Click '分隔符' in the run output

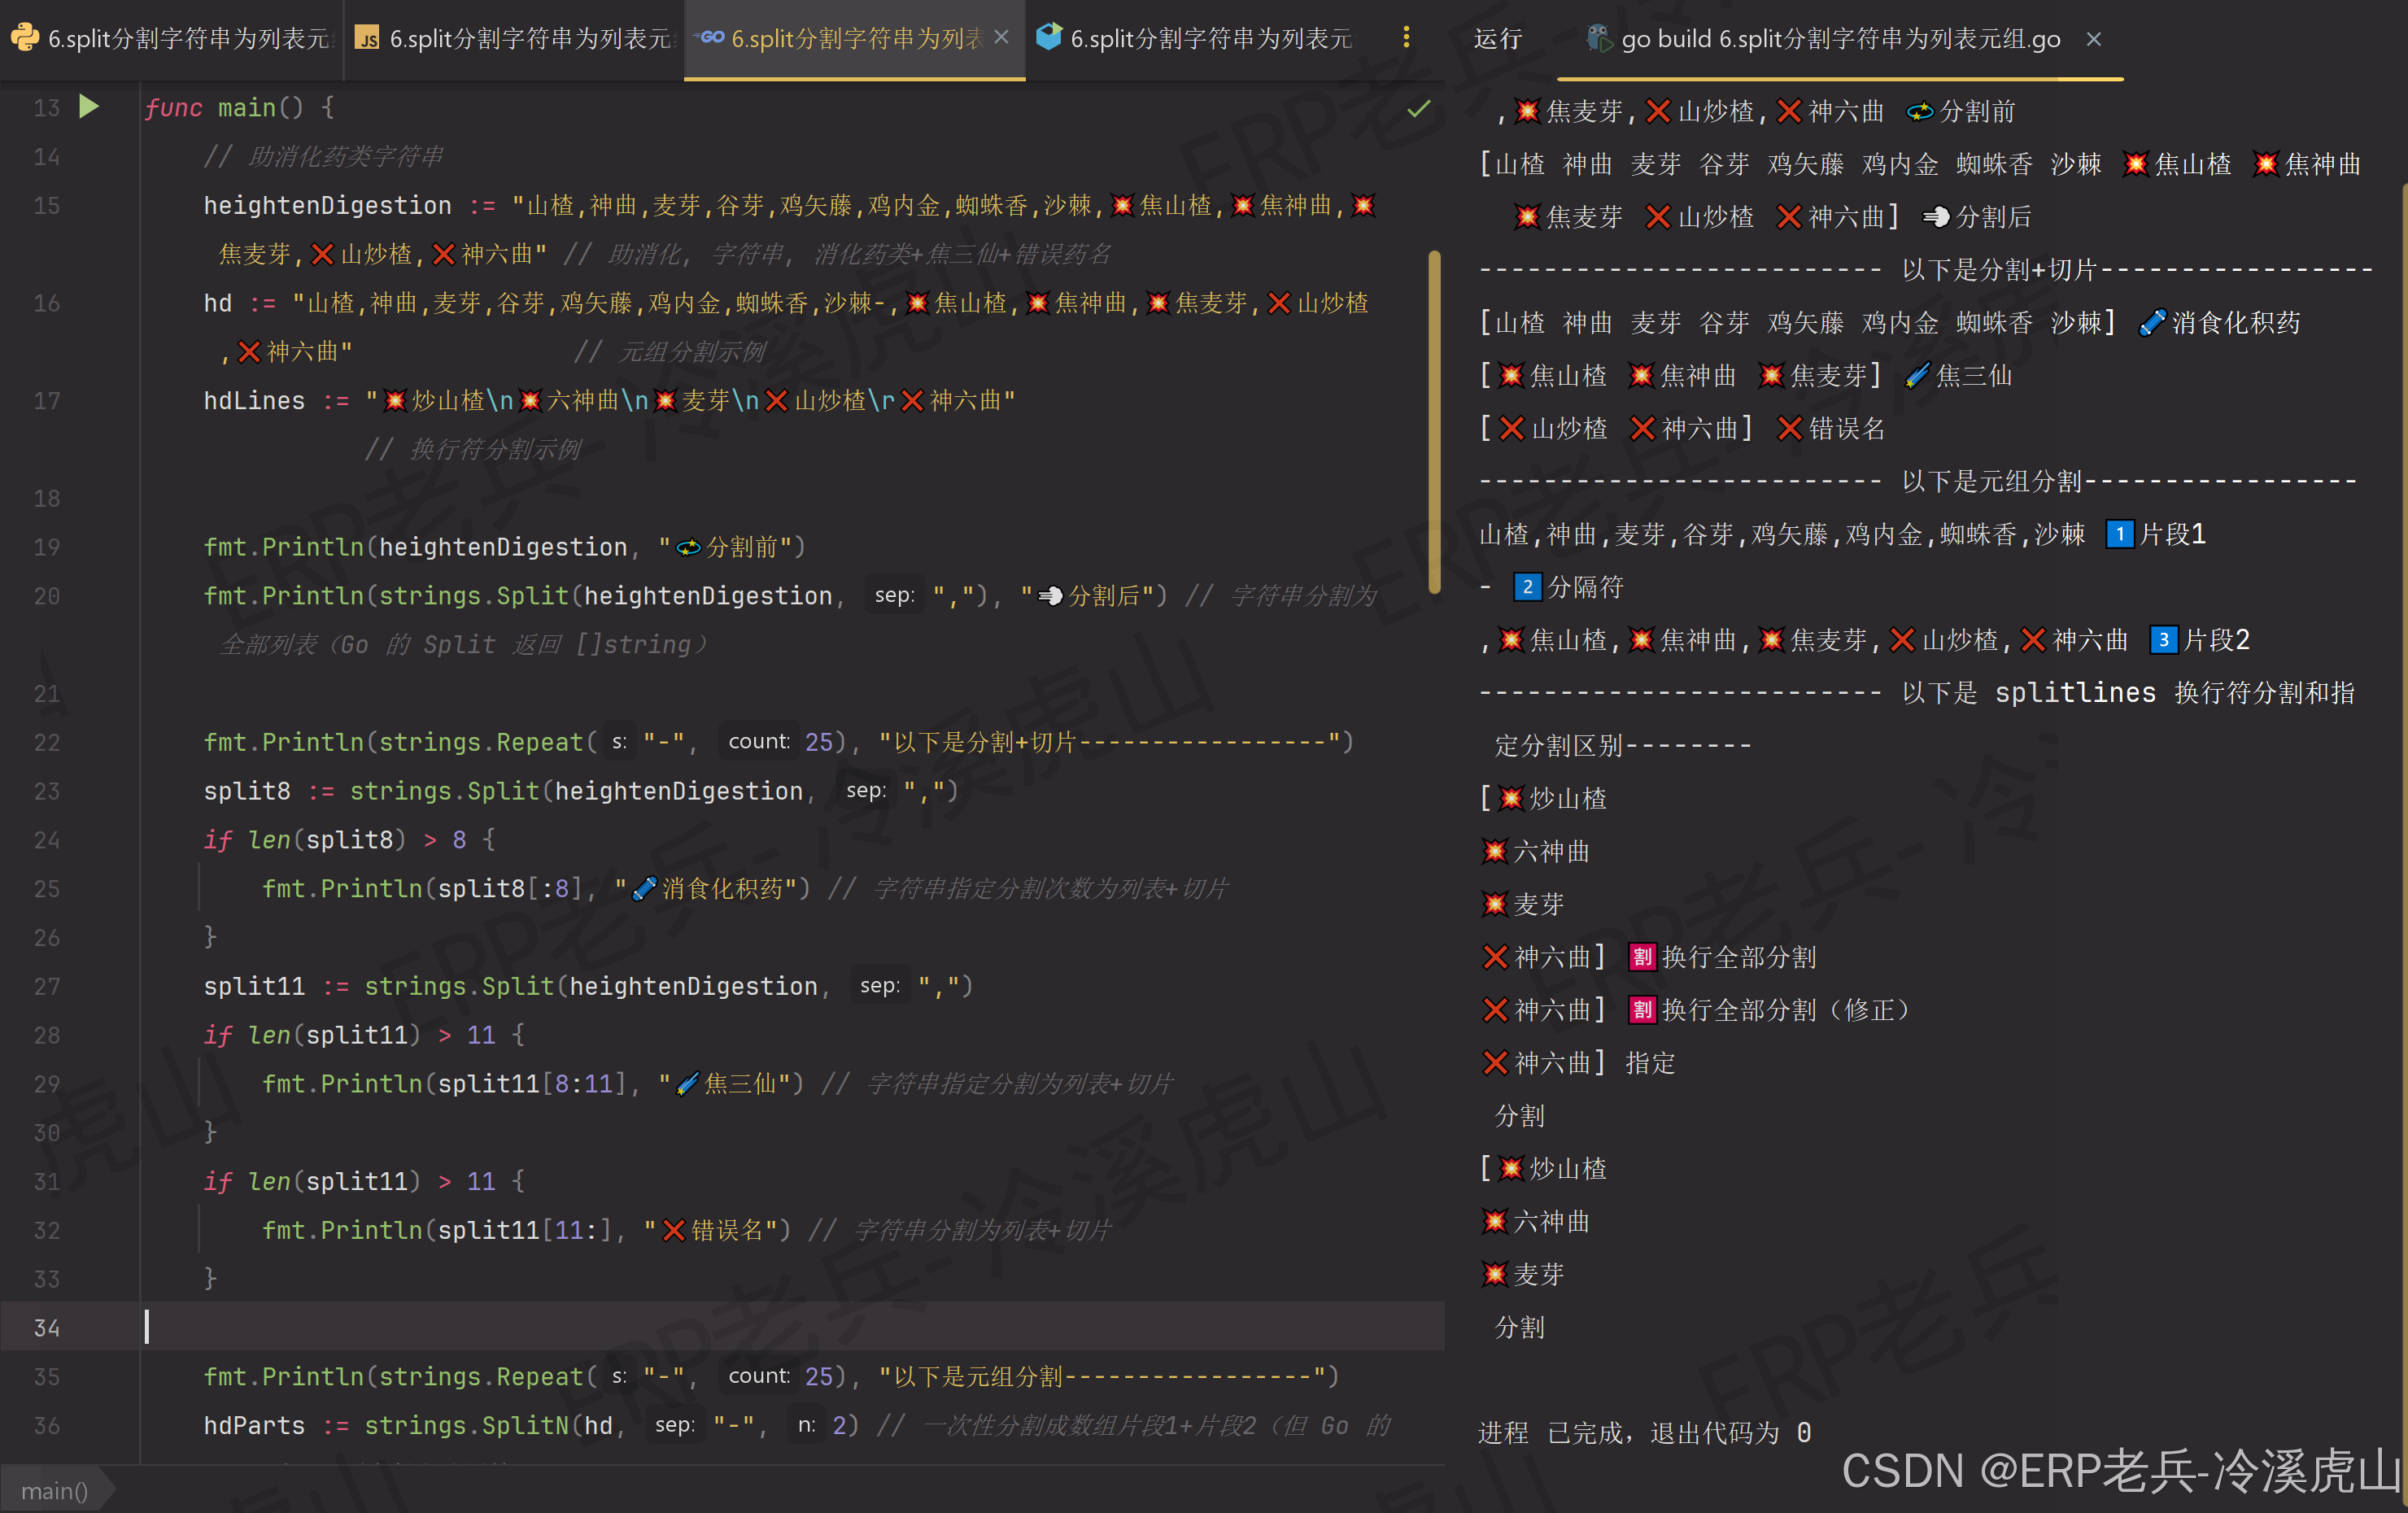pos(1585,587)
